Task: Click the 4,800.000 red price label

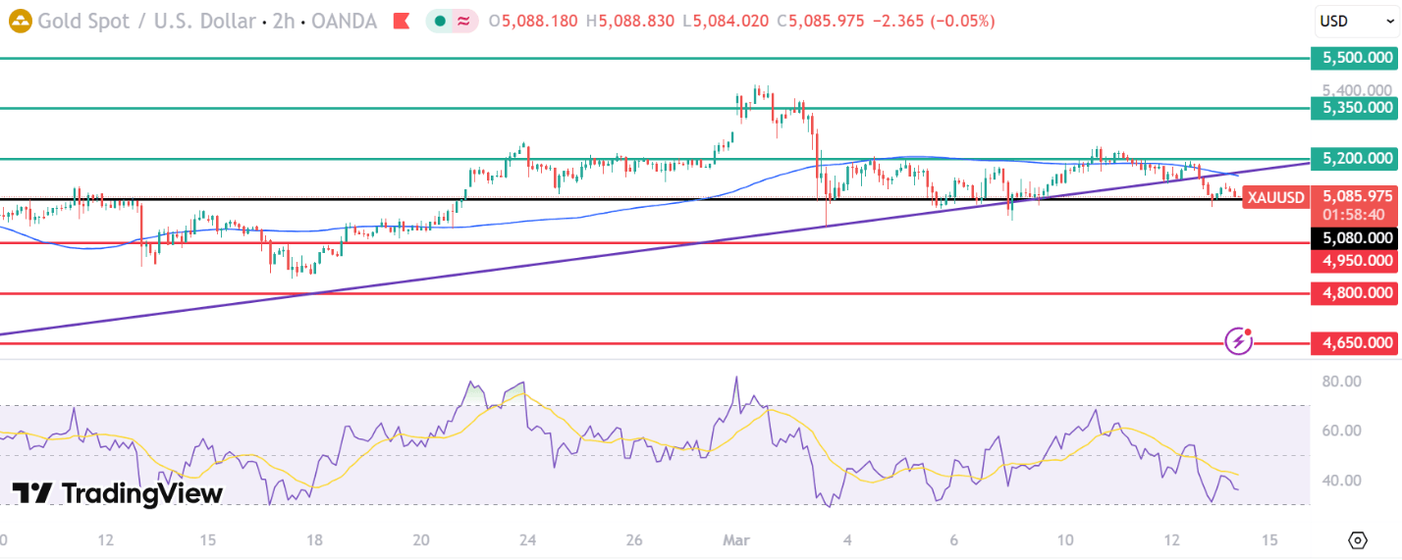Action: pos(1356,292)
